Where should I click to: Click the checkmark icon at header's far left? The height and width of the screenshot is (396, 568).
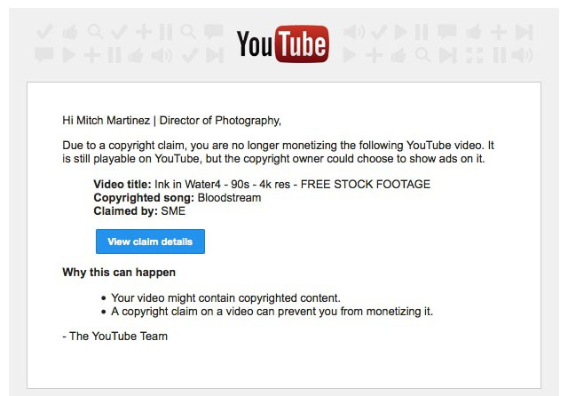coord(44,32)
